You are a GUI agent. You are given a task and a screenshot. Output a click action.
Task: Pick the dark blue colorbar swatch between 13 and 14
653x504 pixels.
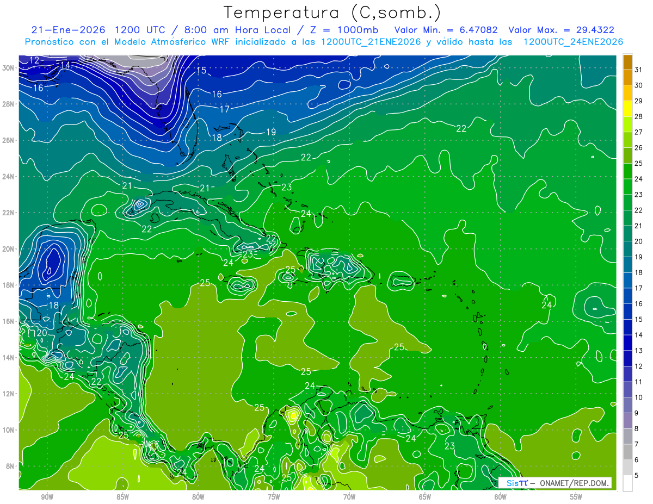point(627,343)
